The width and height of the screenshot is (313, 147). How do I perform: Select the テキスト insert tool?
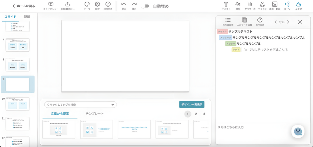pos(226,4)
